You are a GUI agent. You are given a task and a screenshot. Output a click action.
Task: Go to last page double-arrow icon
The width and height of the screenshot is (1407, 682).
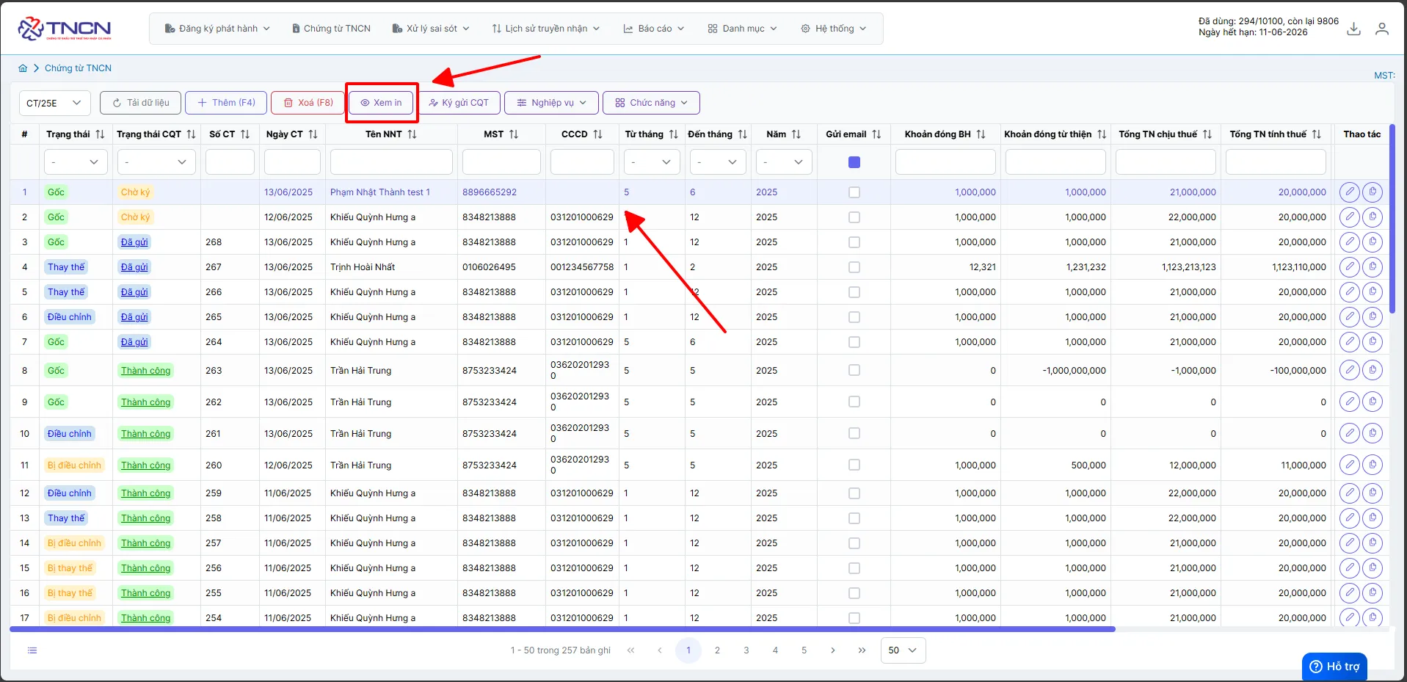pyautogui.click(x=862, y=650)
